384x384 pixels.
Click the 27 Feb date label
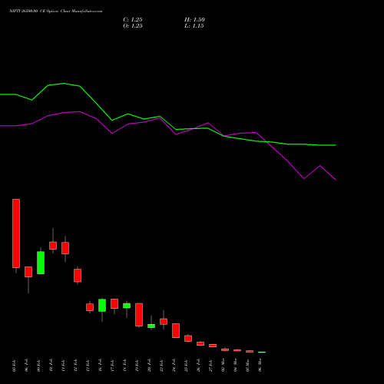210,366
